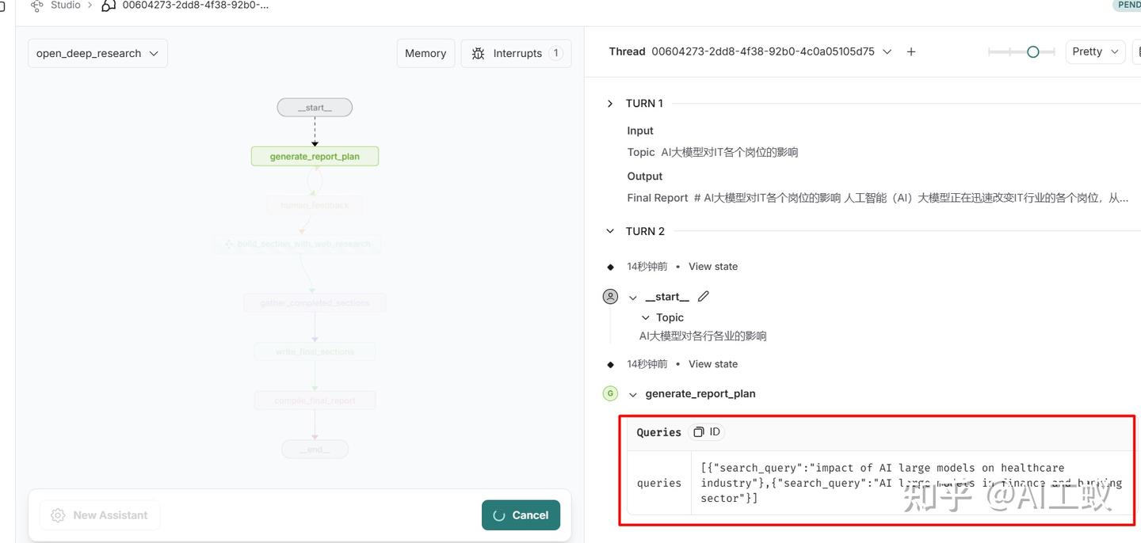This screenshot has width=1141, height=543.
Task: Select the generate_report_plan graph node
Action: point(315,156)
